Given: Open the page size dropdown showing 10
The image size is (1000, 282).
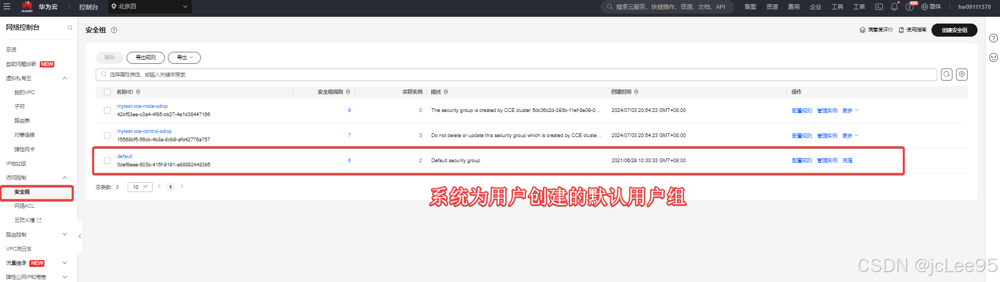Looking at the screenshot, I should pos(140,187).
